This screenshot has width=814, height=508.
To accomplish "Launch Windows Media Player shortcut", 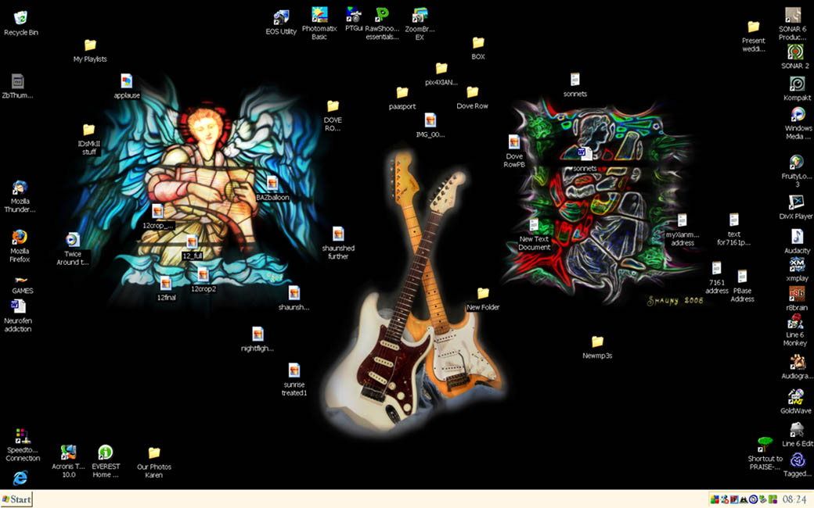I will coord(798,114).
